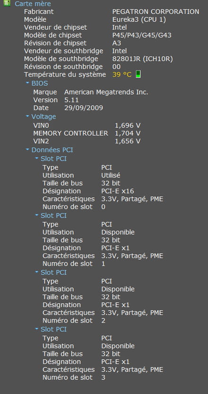Select the 82801JR (ICH10R) southbridge value
208x394 pixels.
pos(142,59)
